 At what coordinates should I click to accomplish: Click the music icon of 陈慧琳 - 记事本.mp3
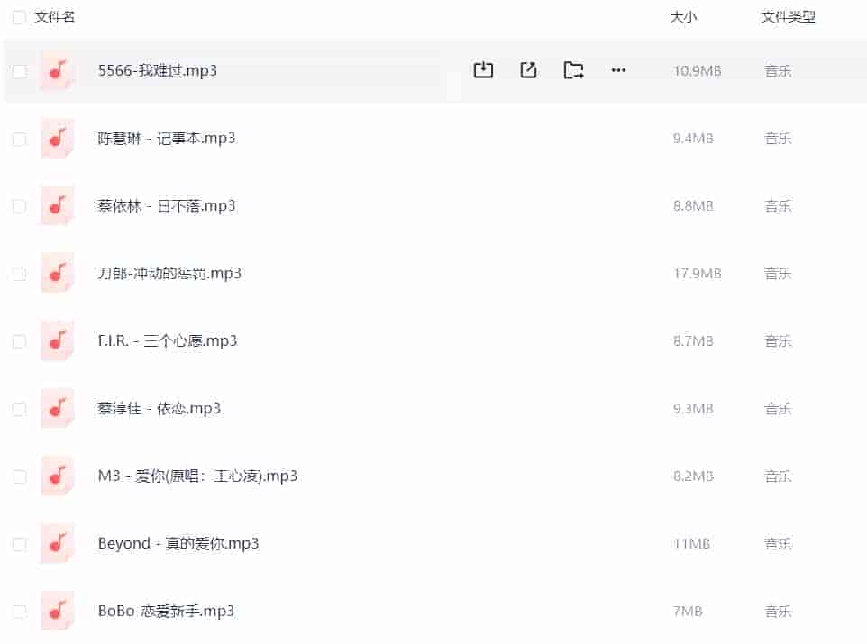[58, 139]
